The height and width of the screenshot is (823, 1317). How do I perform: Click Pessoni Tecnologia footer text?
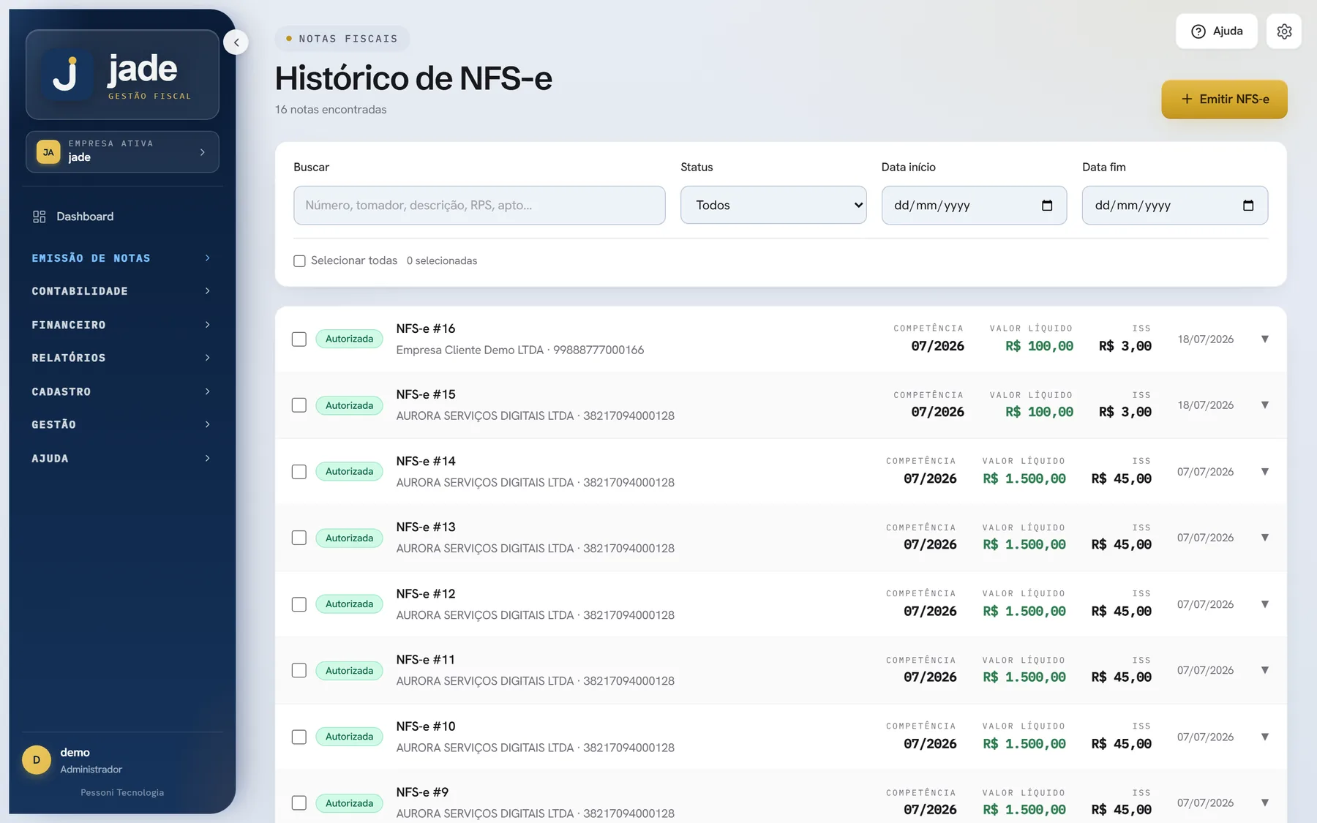coord(122,792)
